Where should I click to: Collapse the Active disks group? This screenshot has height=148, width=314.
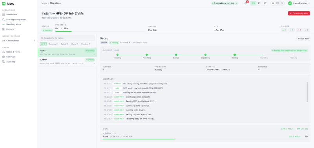tap(109, 133)
